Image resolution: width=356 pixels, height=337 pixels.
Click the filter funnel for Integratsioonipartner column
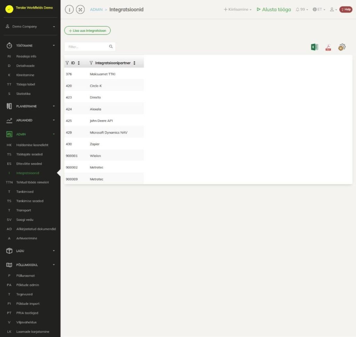91,63
